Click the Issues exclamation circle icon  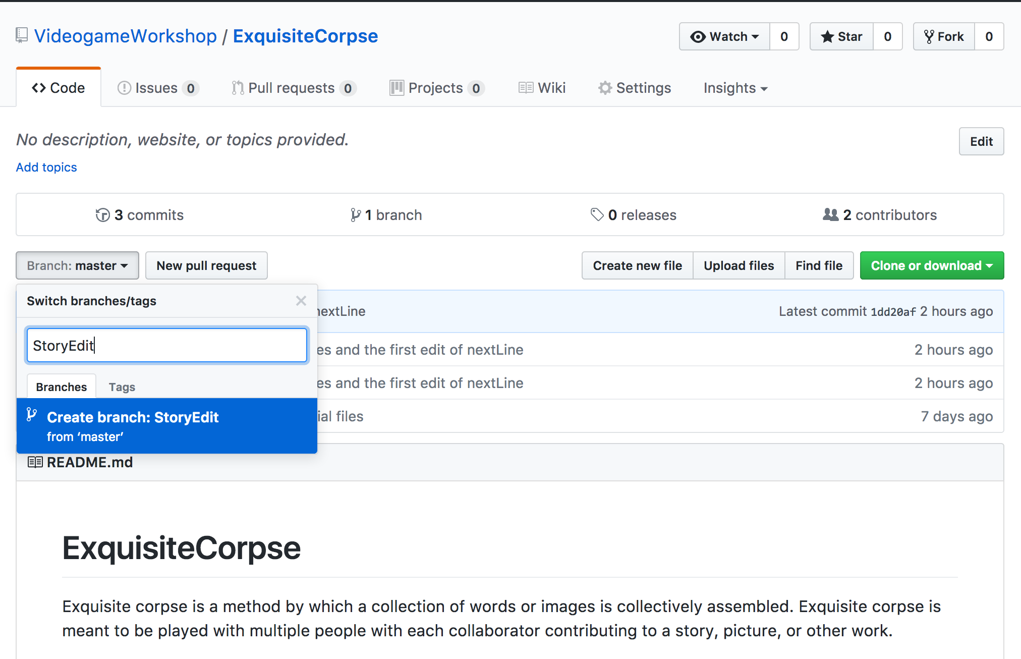(124, 88)
